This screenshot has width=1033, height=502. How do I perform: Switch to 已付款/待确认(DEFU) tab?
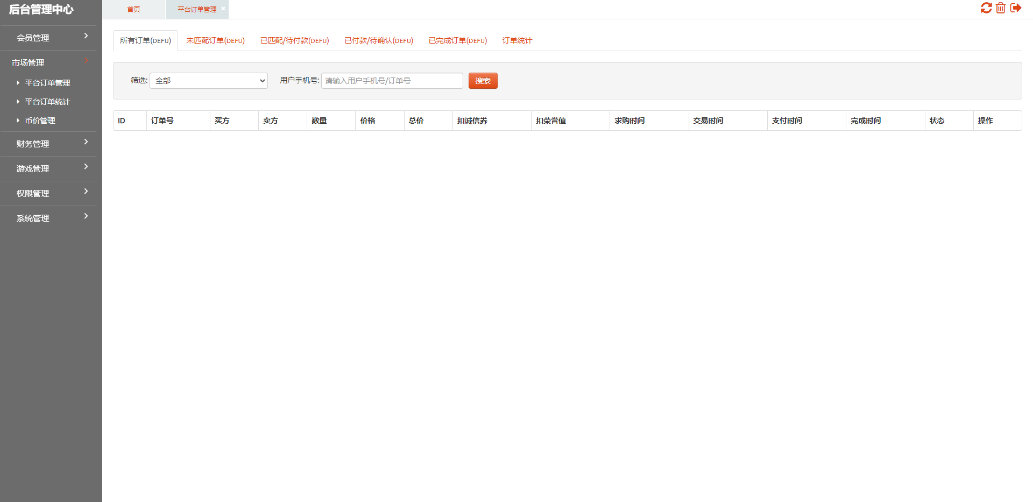(379, 40)
